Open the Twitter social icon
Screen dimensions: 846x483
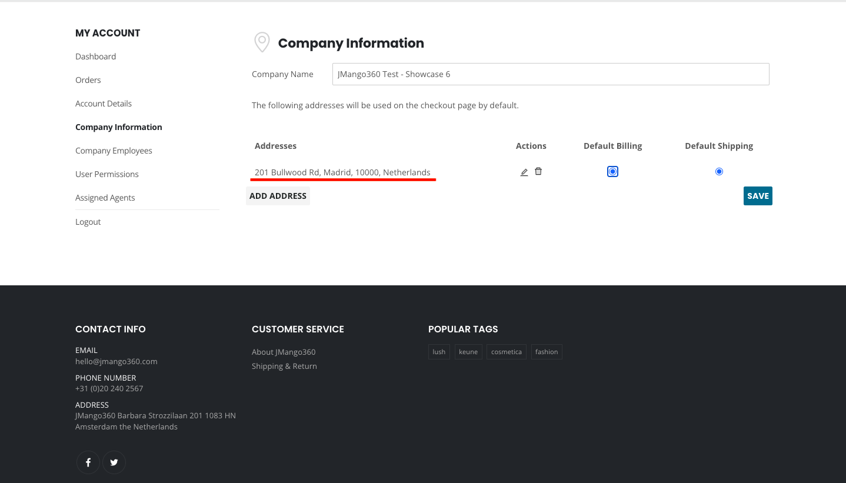(x=114, y=462)
